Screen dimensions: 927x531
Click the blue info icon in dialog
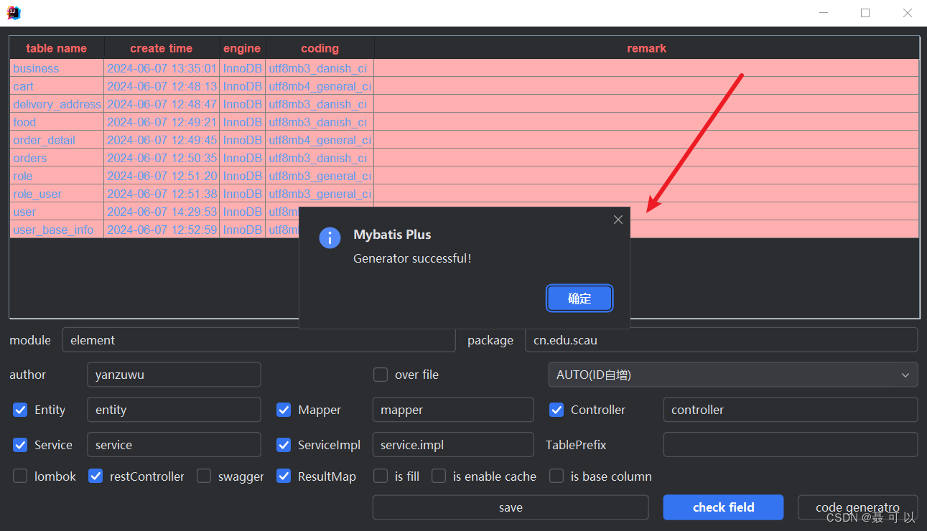pyautogui.click(x=330, y=238)
